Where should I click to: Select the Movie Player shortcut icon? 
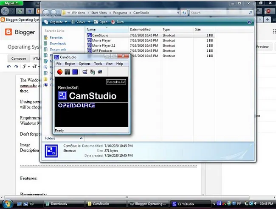[x=89, y=40]
